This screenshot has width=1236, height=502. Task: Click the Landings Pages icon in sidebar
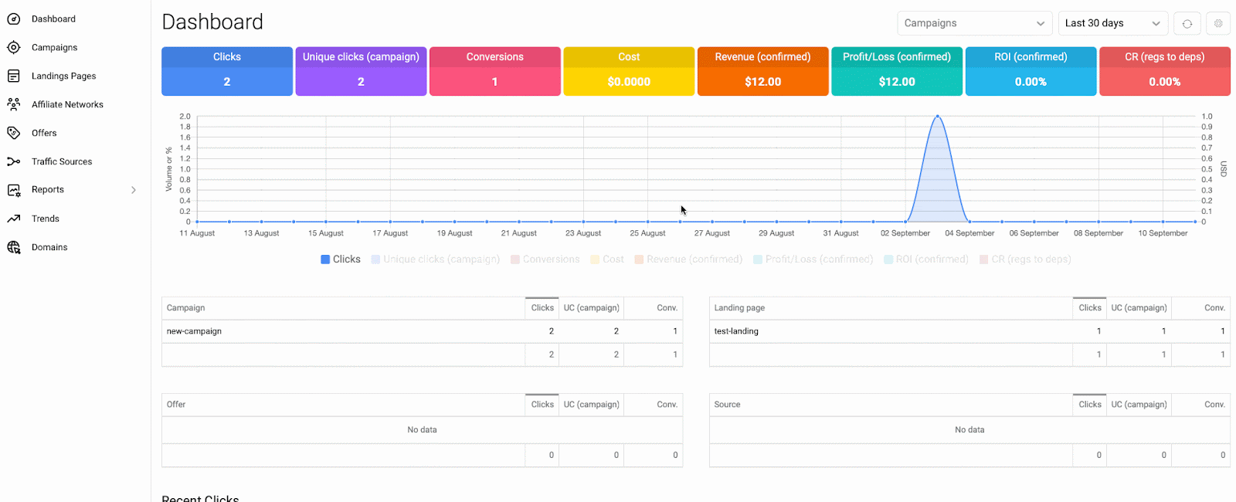pos(13,76)
